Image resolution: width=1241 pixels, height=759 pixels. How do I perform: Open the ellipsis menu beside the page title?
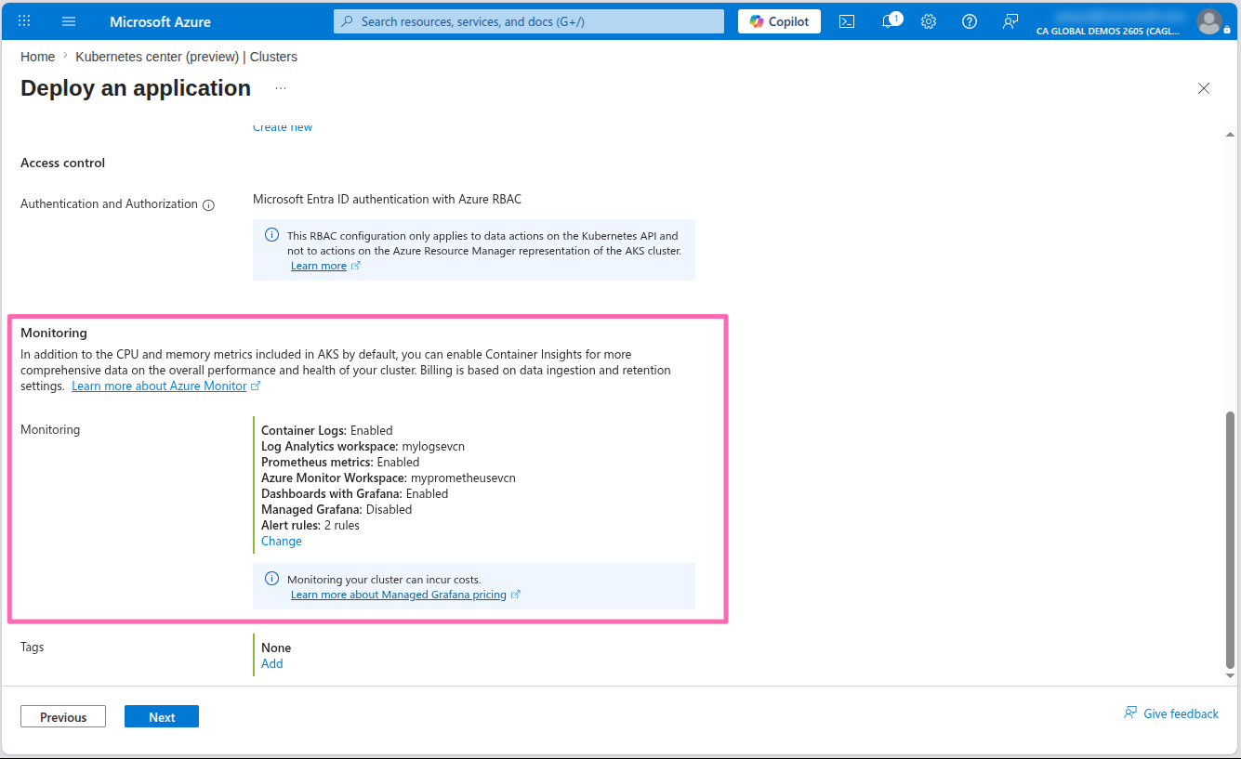[281, 88]
